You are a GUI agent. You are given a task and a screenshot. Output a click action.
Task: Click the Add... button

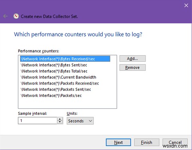[132, 58]
